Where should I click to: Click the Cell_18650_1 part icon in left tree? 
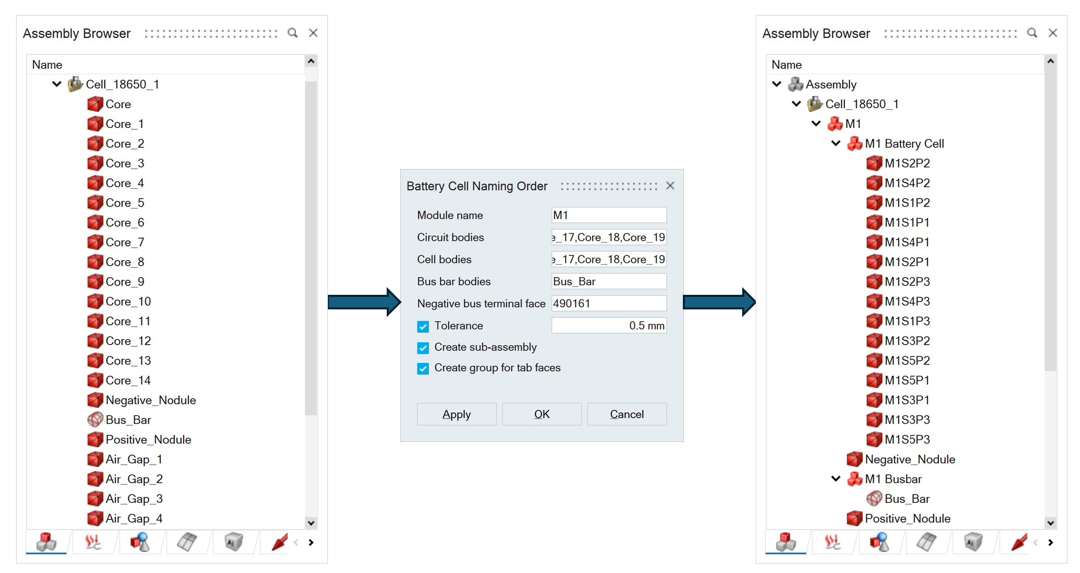tap(75, 84)
